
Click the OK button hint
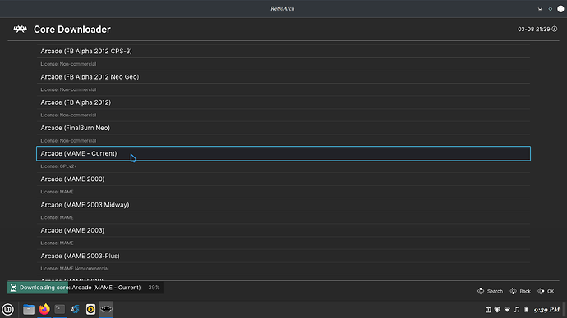[546, 291]
